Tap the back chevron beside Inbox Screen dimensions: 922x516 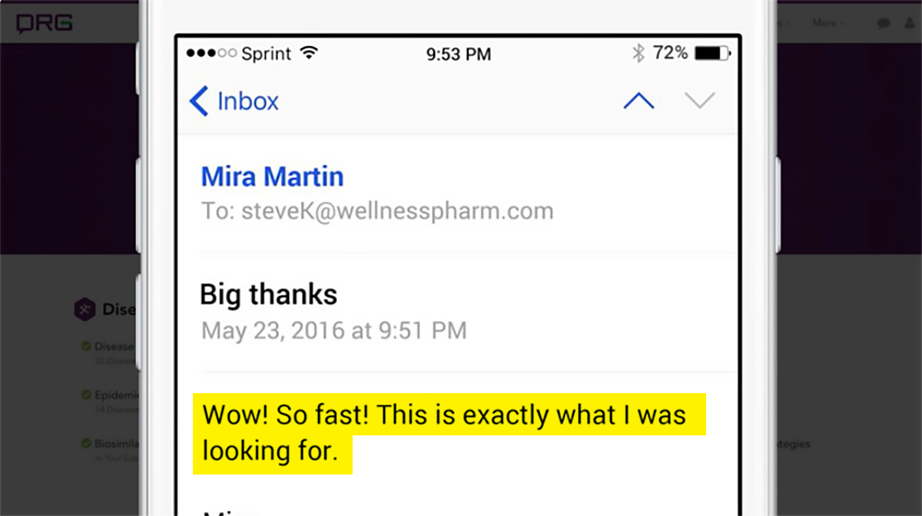point(198,101)
